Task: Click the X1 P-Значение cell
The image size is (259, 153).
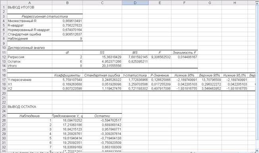Action: (160, 84)
